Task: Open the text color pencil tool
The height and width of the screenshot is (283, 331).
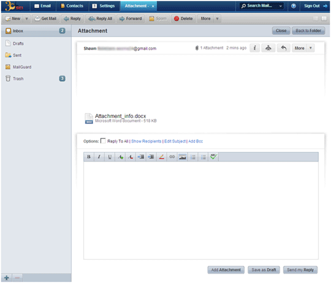Action: [161, 157]
